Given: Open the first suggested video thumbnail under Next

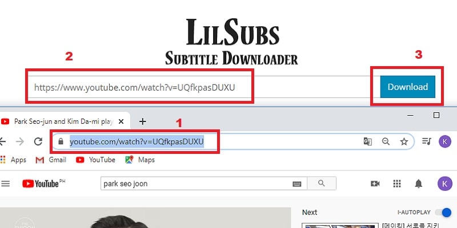Looking at the screenshot, I should click(x=339, y=226).
